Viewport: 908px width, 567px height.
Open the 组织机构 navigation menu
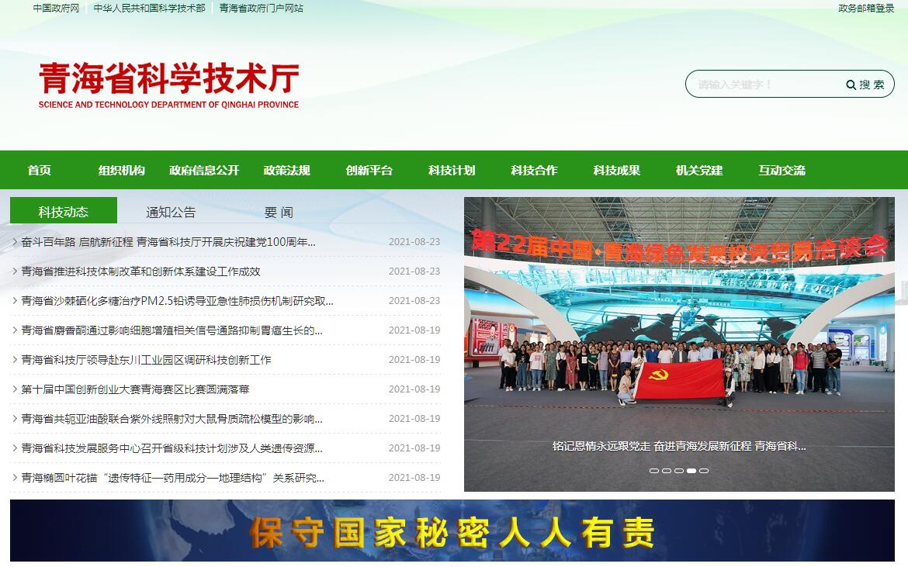click(121, 170)
